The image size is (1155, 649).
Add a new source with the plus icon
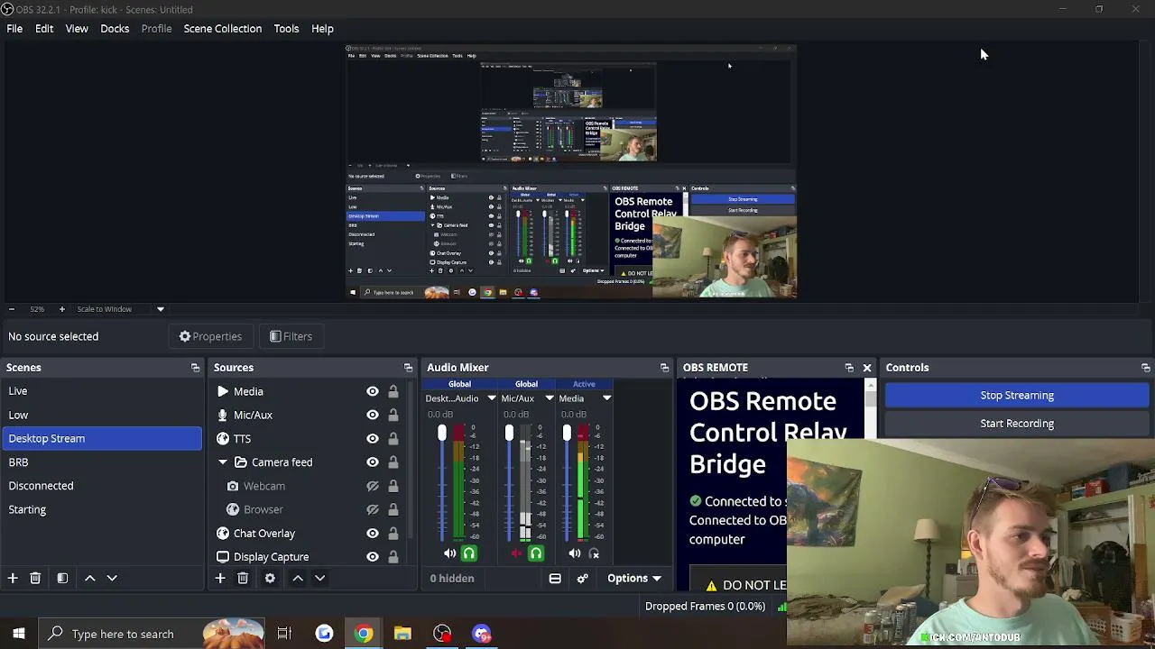click(220, 578)
